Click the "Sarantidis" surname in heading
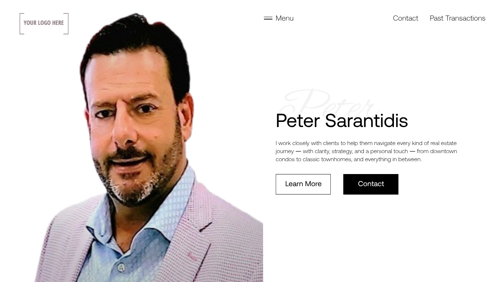502x282 pixels. (366, 120)
